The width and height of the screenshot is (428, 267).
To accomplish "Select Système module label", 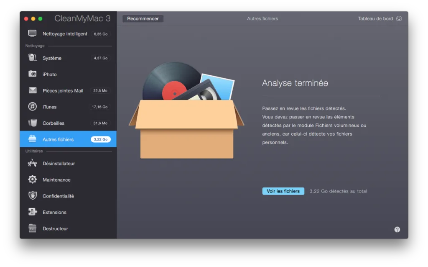I will point(52,58).
